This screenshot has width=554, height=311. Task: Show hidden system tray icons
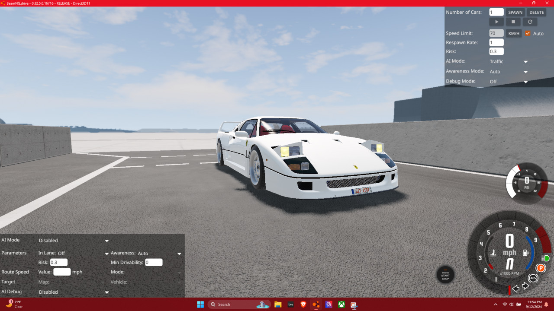tap(496, 305)
